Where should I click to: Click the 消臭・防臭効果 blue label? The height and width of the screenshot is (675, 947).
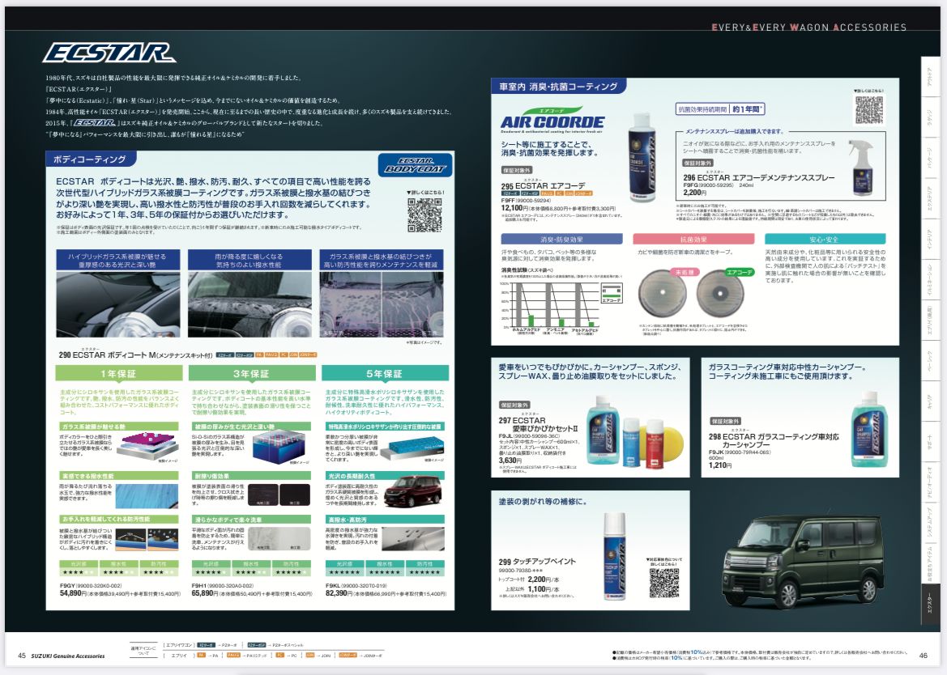pyautogui.click(x=561, y=240)
